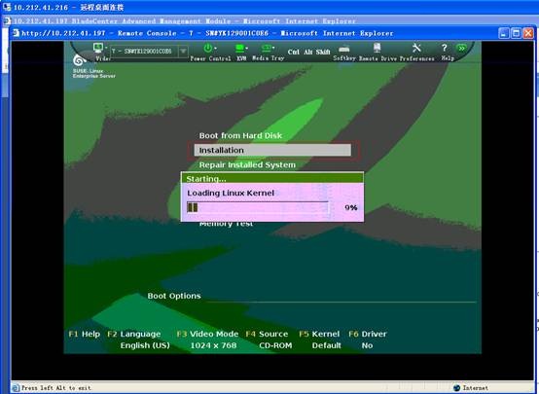Toggle the Ctrl sticky key
The height and width of the screenshot is (394, 539).
coord(293,52)
